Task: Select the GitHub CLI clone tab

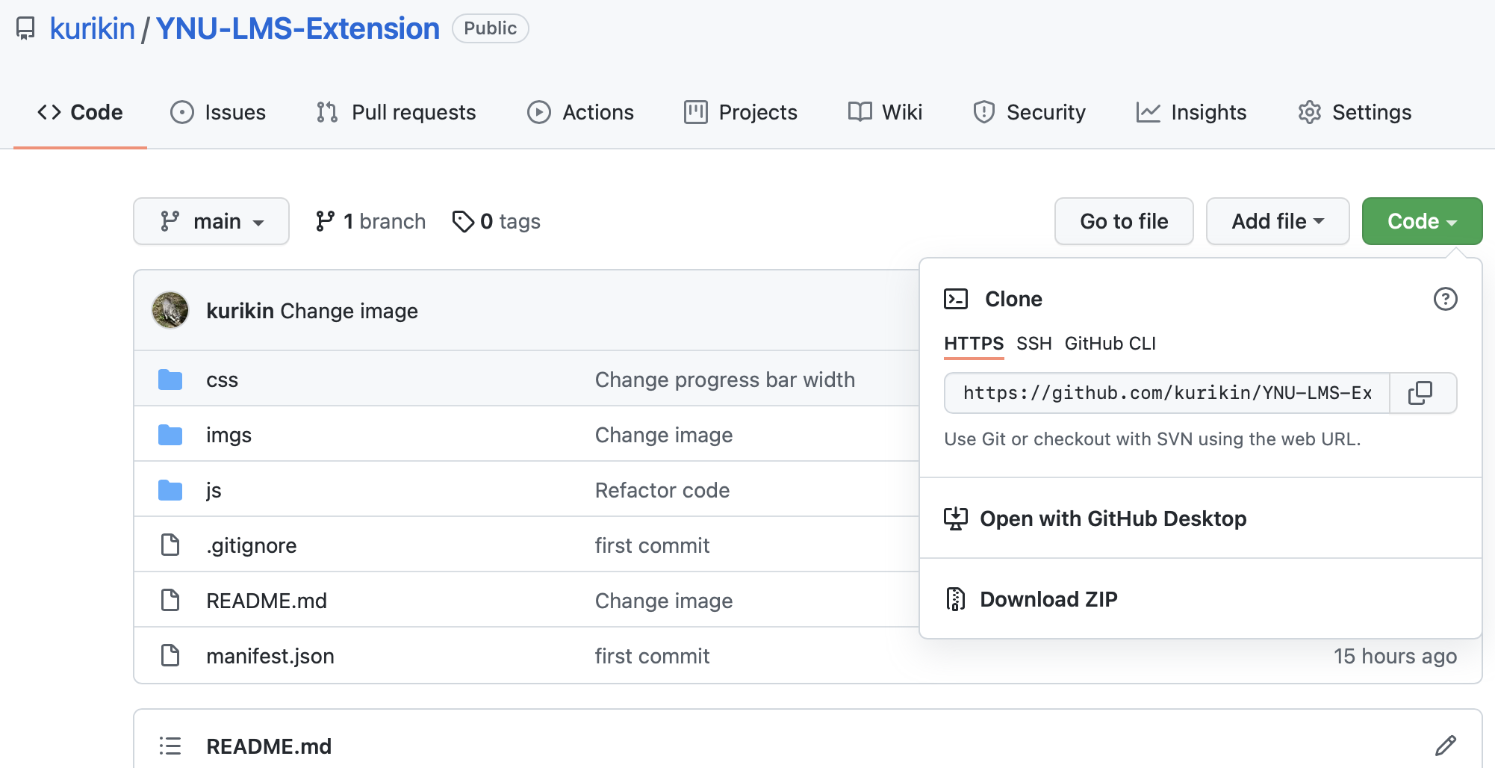Action: (x=1110, y=344)
